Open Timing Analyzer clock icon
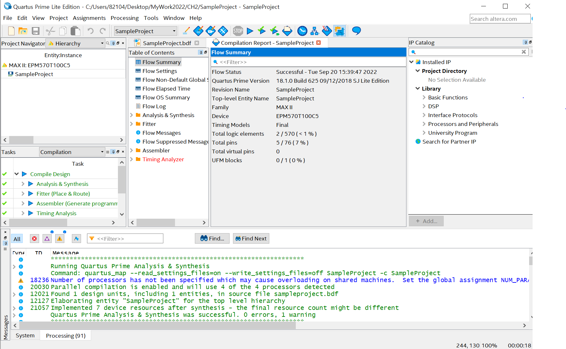This screenshot has height=349, width=566. coord(302,31)
